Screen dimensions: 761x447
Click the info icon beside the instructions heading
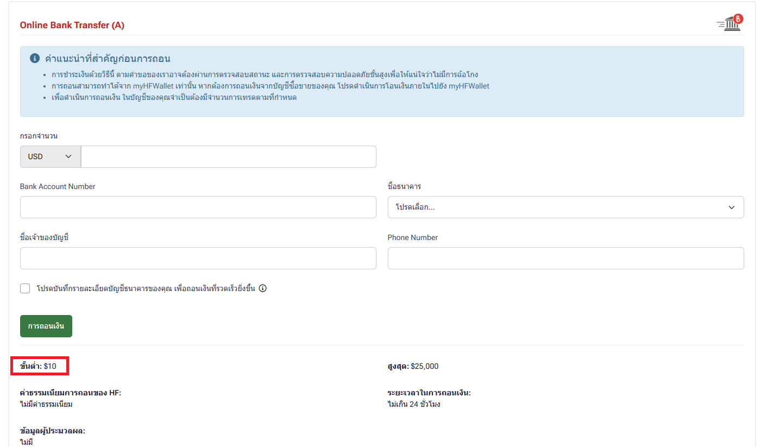pos(35,58)
